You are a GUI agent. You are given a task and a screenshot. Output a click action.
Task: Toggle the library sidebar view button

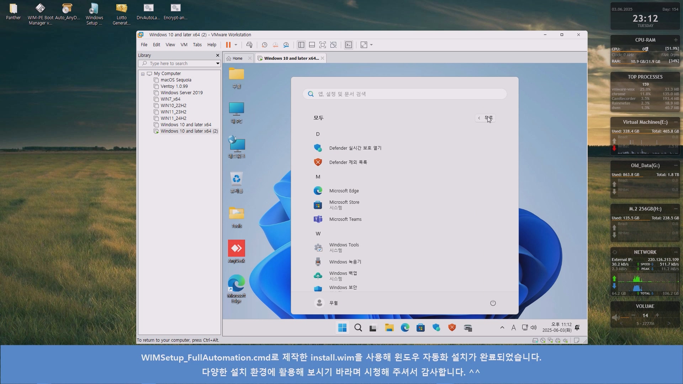point(301,45)
